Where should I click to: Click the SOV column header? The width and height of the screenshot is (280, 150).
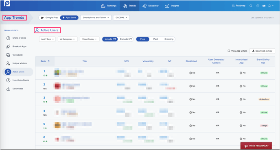pos(127,61)
